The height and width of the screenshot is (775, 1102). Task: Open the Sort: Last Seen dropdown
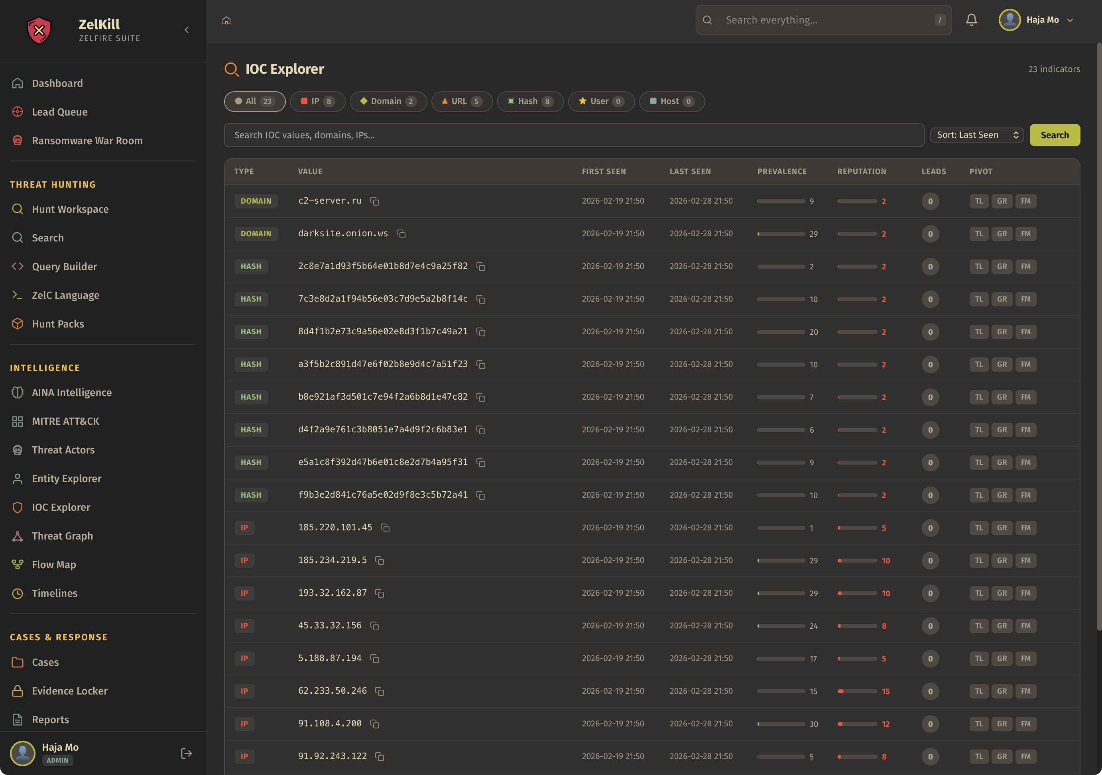click(976, 135)
